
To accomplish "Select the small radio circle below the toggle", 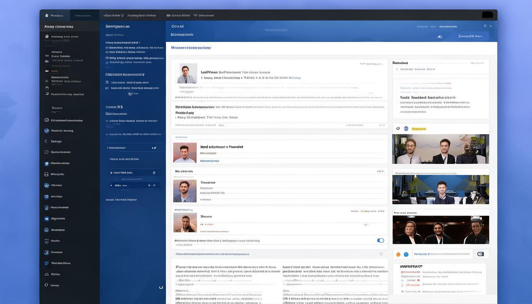I will click(x=381, y=254).
